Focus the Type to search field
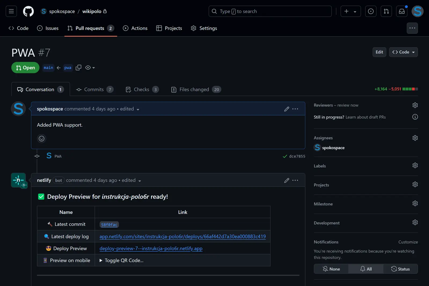 pyautogui.click(x=270, y=11)
